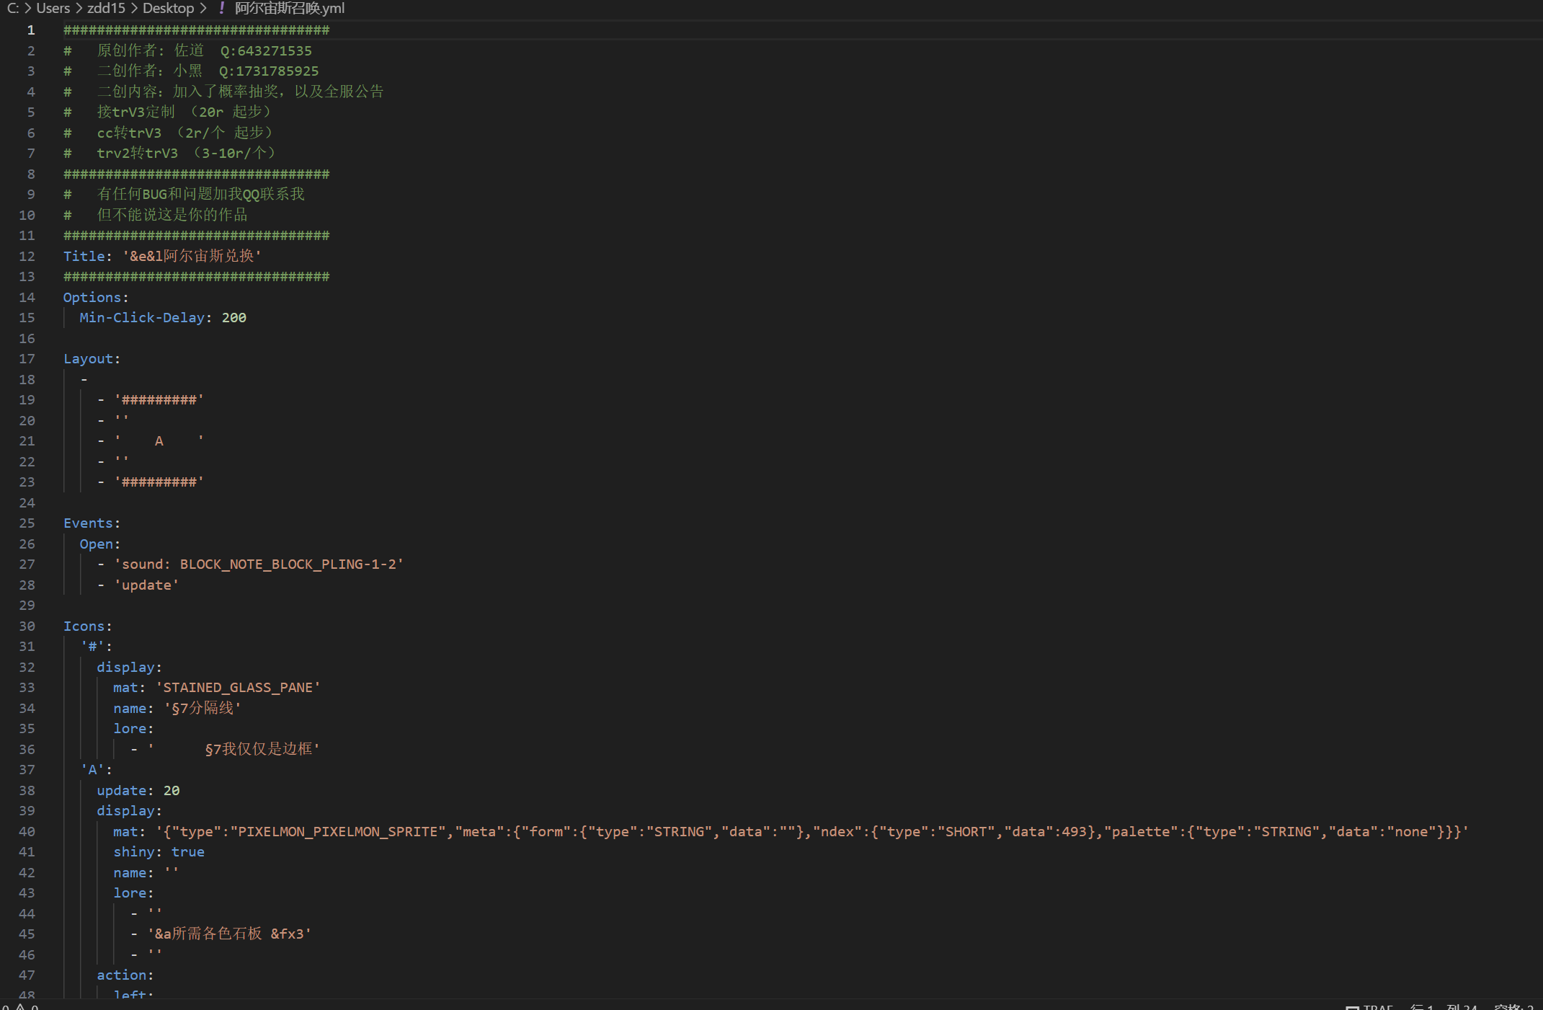Click line number 30 in the gutter
Image resolution: width=1543 pixels, height=1010 pixels.
[27, 626]
